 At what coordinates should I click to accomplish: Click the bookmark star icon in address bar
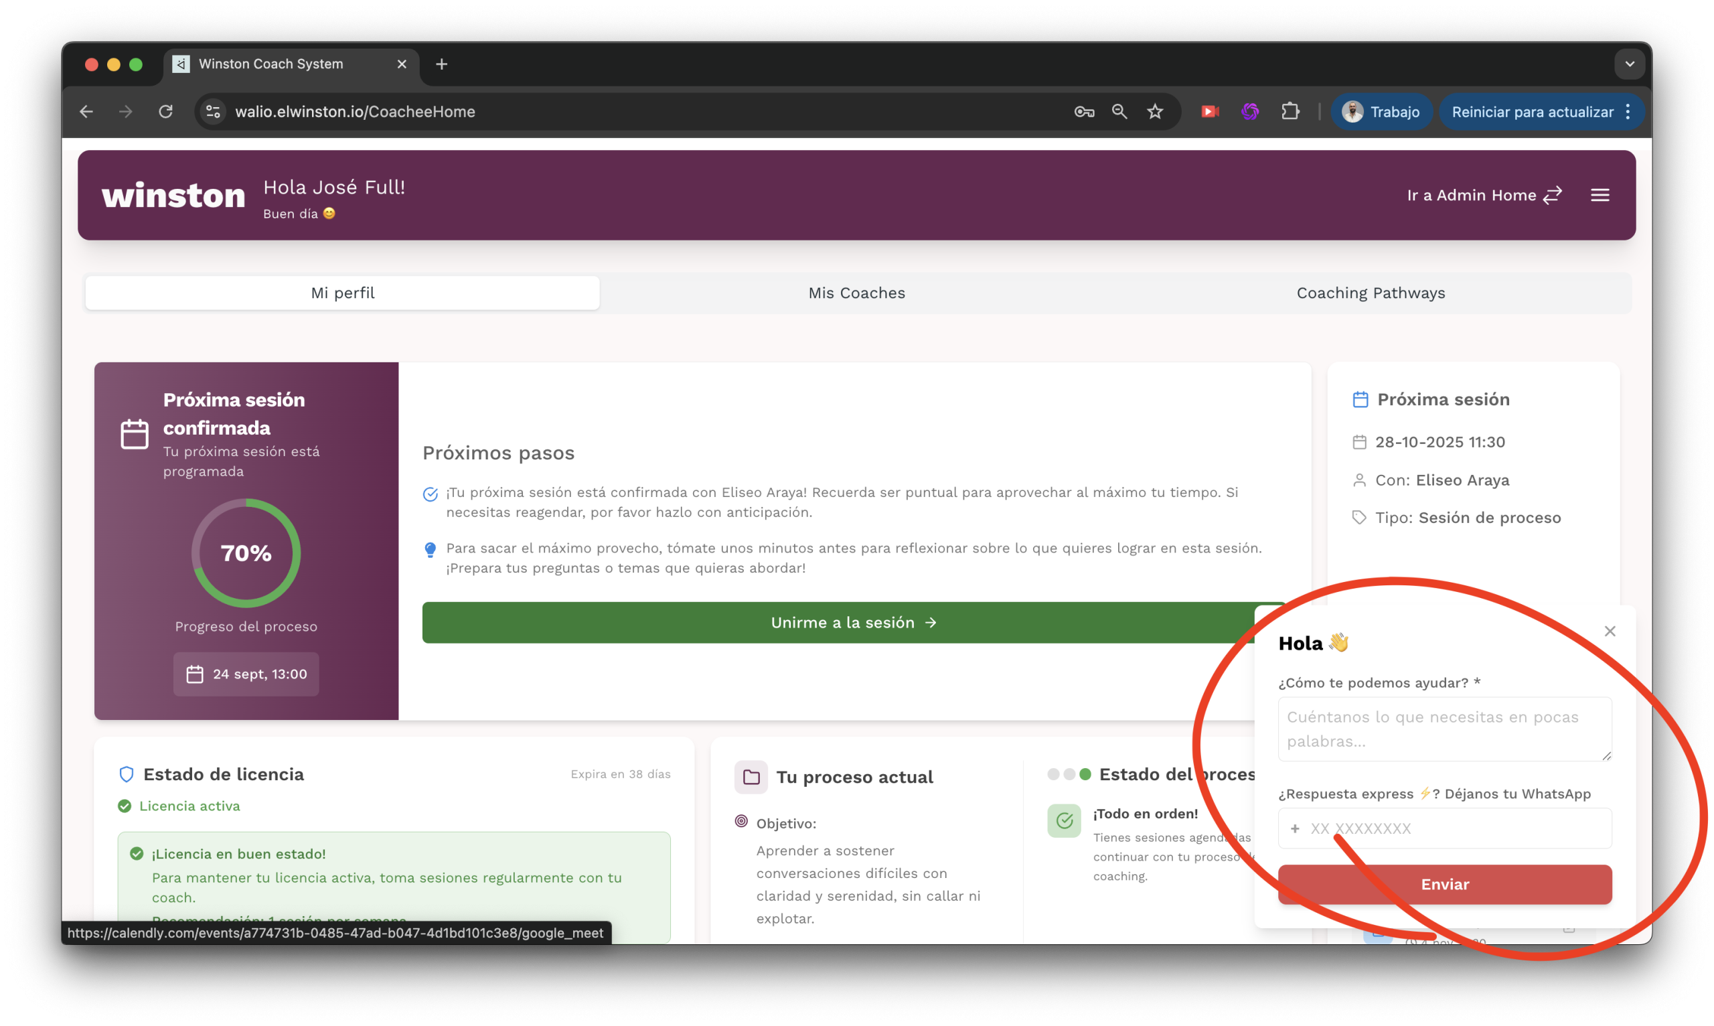[x=1155, y=111]
